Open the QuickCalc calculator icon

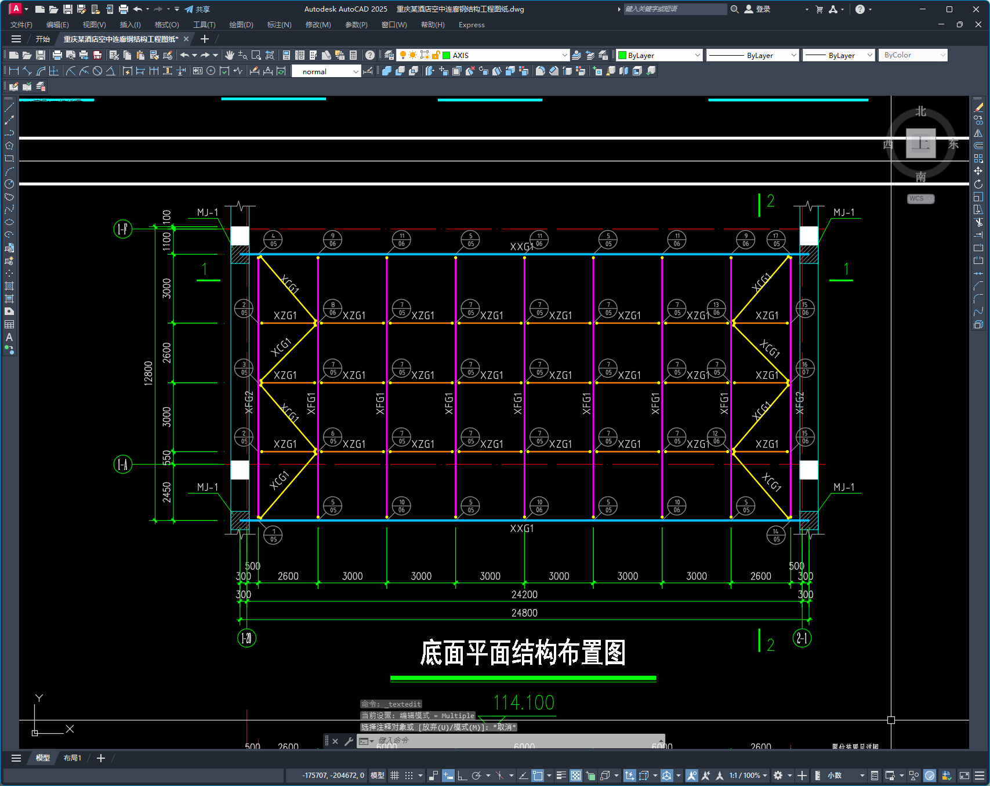[353, 55]
